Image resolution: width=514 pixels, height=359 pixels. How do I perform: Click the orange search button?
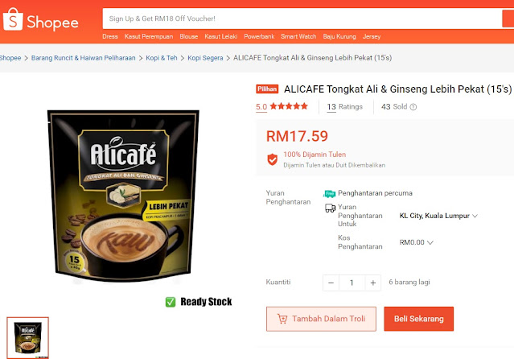pos(508,19)
